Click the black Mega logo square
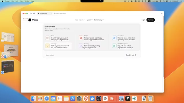The image size is (184, 103). (x=30, y=20)
